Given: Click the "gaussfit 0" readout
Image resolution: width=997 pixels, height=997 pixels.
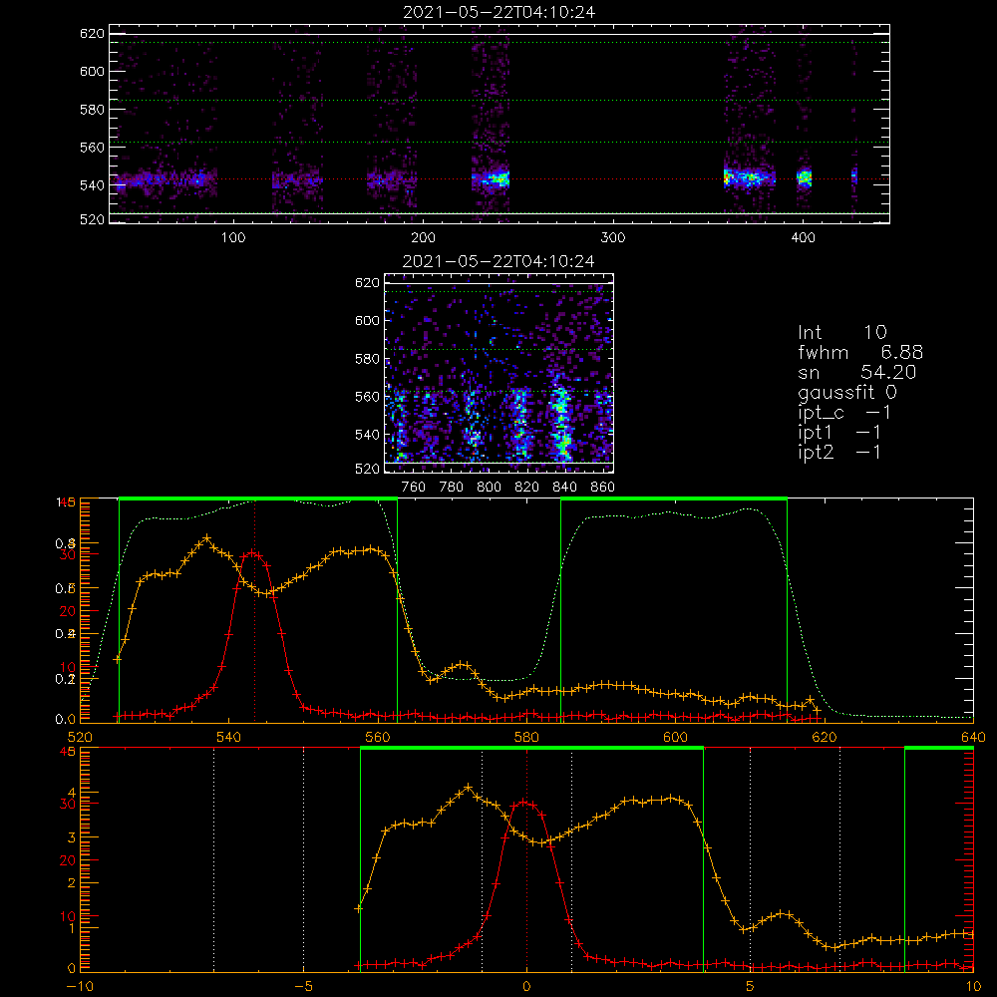Looking at the screenshot, I should click(x=847, y=393).
